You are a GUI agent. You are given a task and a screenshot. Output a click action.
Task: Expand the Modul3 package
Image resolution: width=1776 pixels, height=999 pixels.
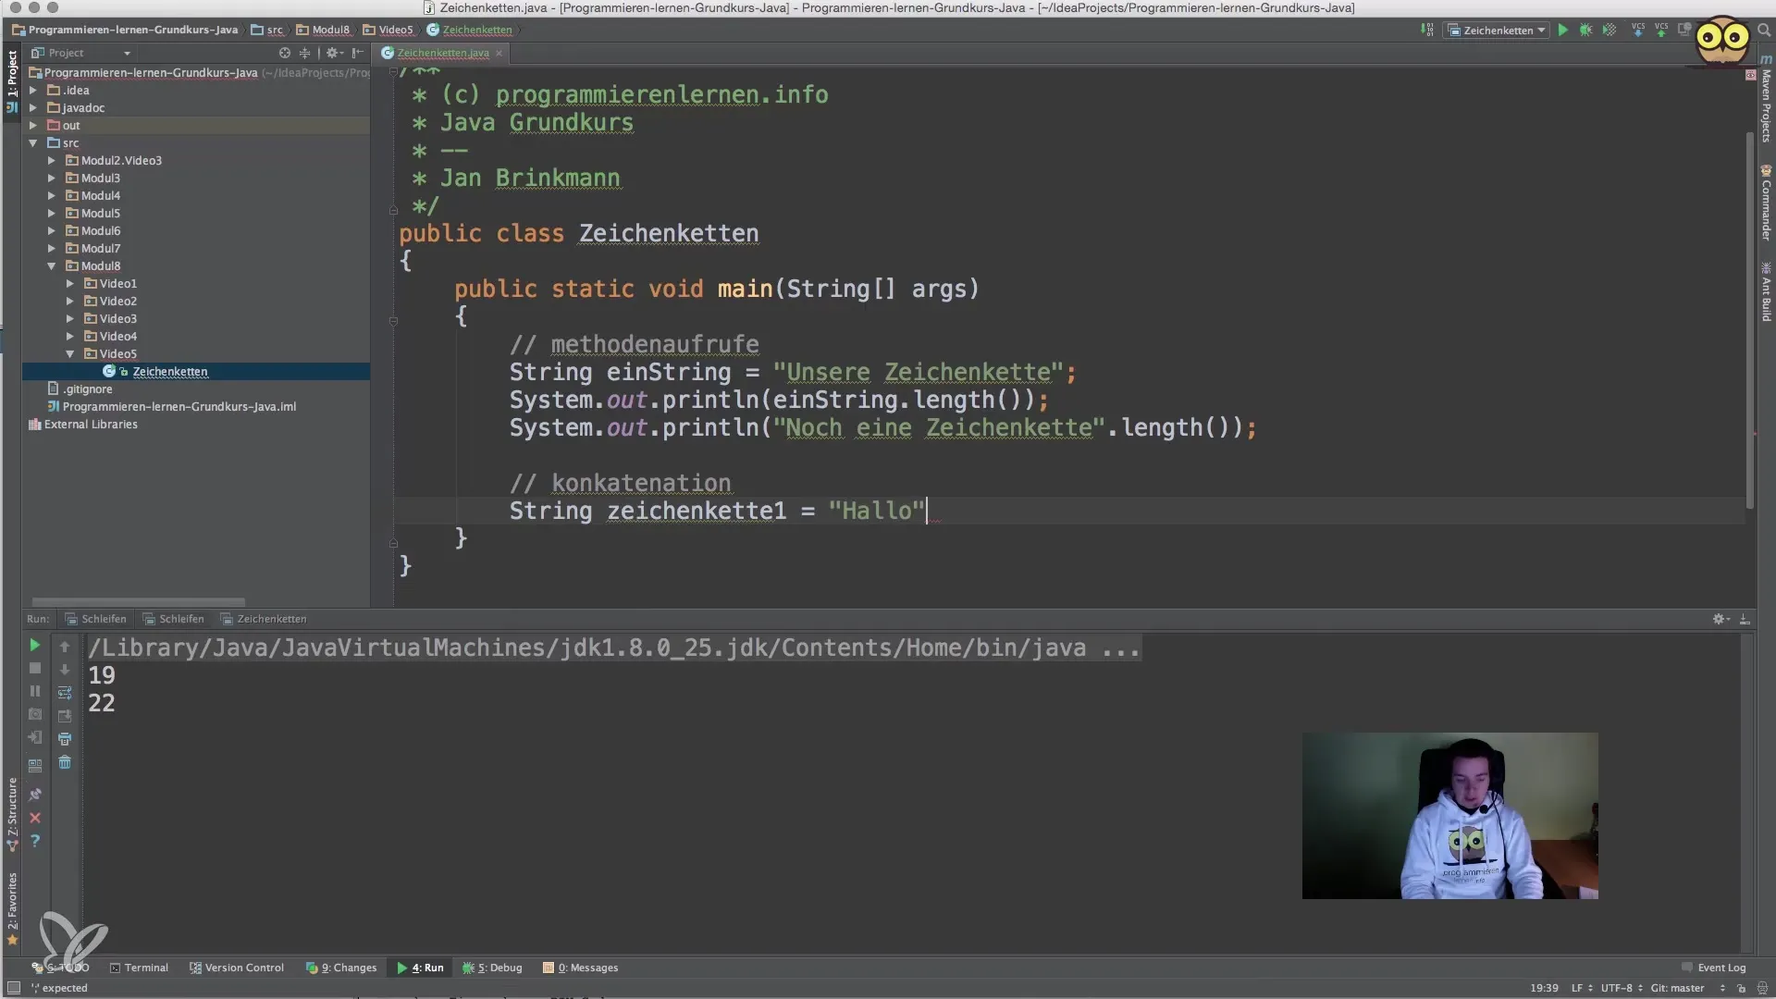[52, 179]
